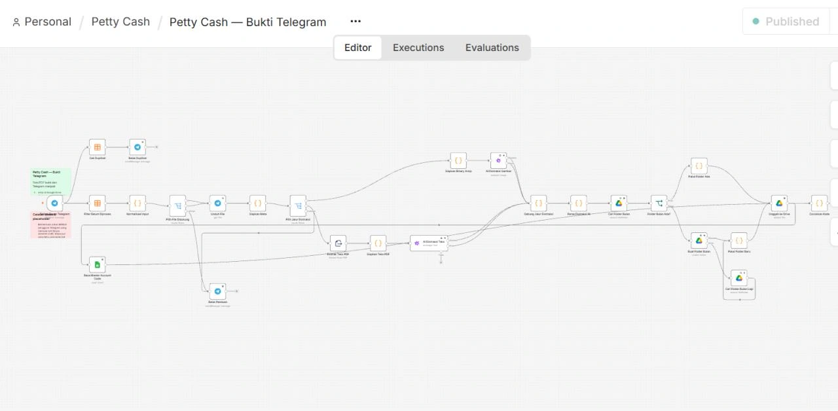The image size is (838, 411).
Task: Open the Siapkan Binary Arsip code node
Action: (x=458, y=160)
